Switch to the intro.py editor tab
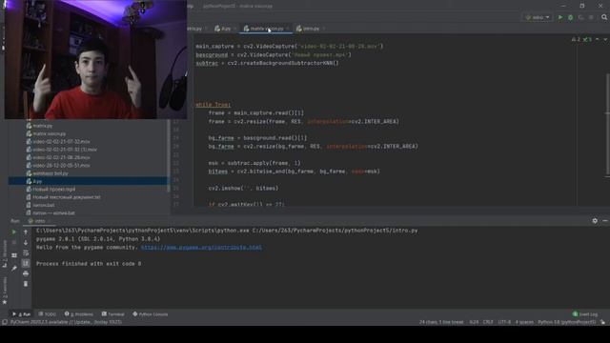 [x=311, y=29]
